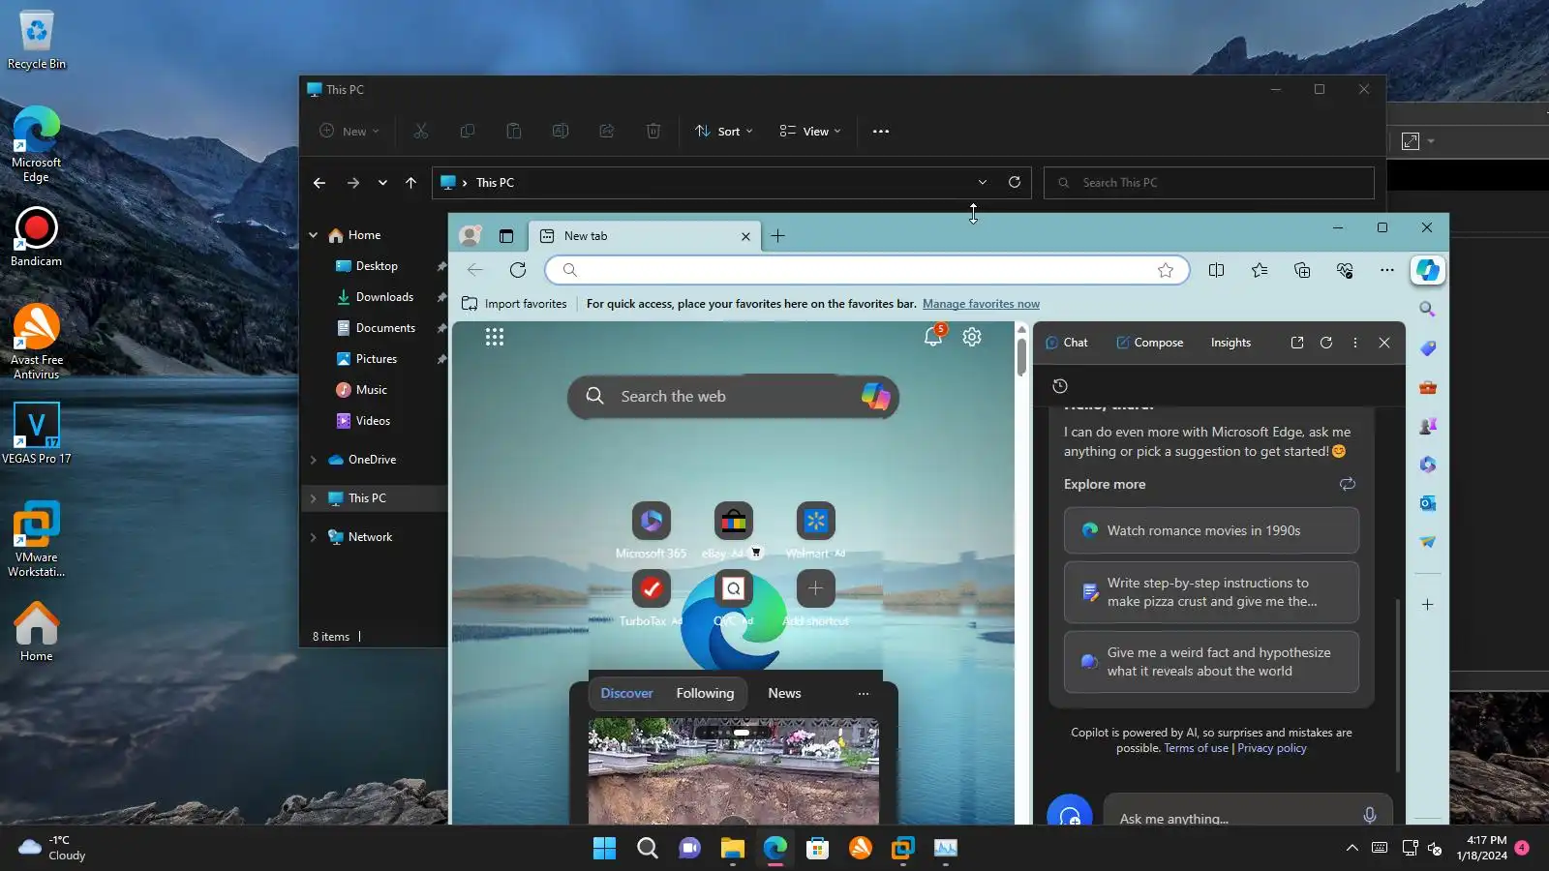
Task: Open Edge Settings and more menu
Action: (1387, 270)
